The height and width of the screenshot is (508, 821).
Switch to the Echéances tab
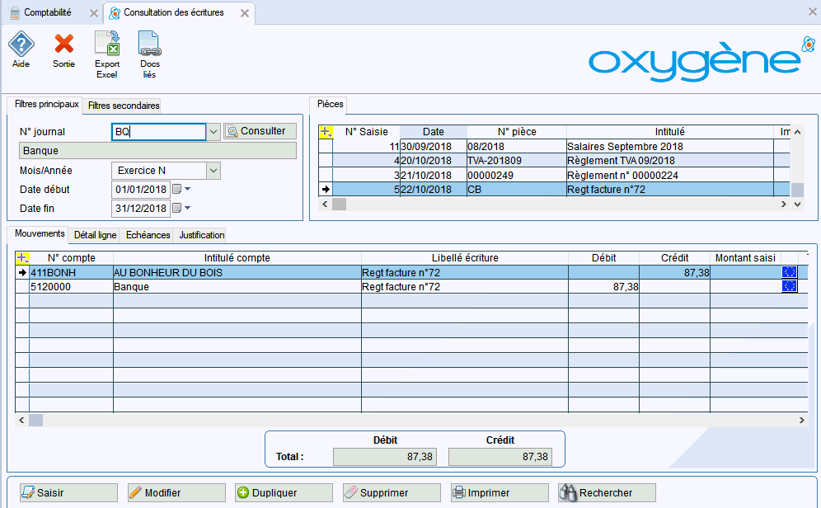pyautogui.click(x=148, y=235)
